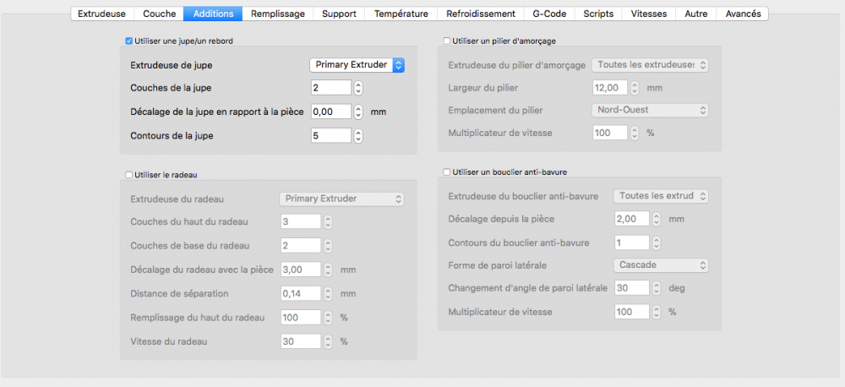Increment the Couches de la jupe stepper
This screenshot has width=845, height=387.
(x=358, y=84)
